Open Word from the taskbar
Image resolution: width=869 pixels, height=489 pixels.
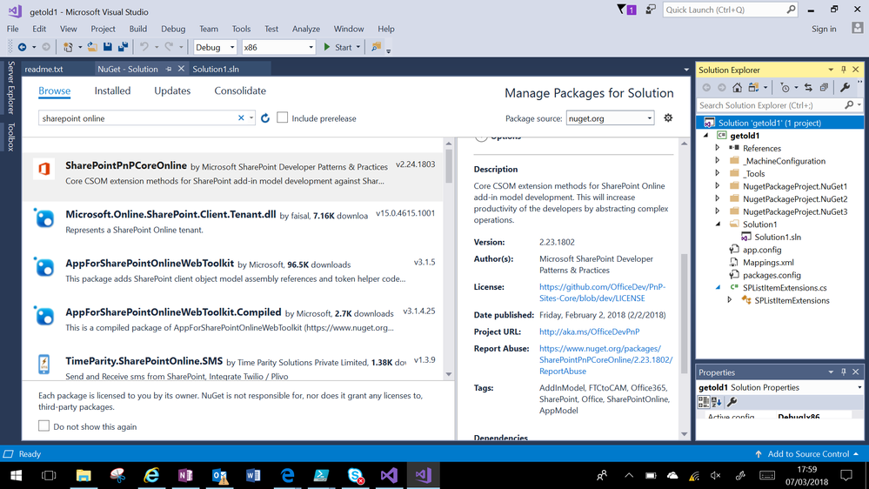(253, 475)
